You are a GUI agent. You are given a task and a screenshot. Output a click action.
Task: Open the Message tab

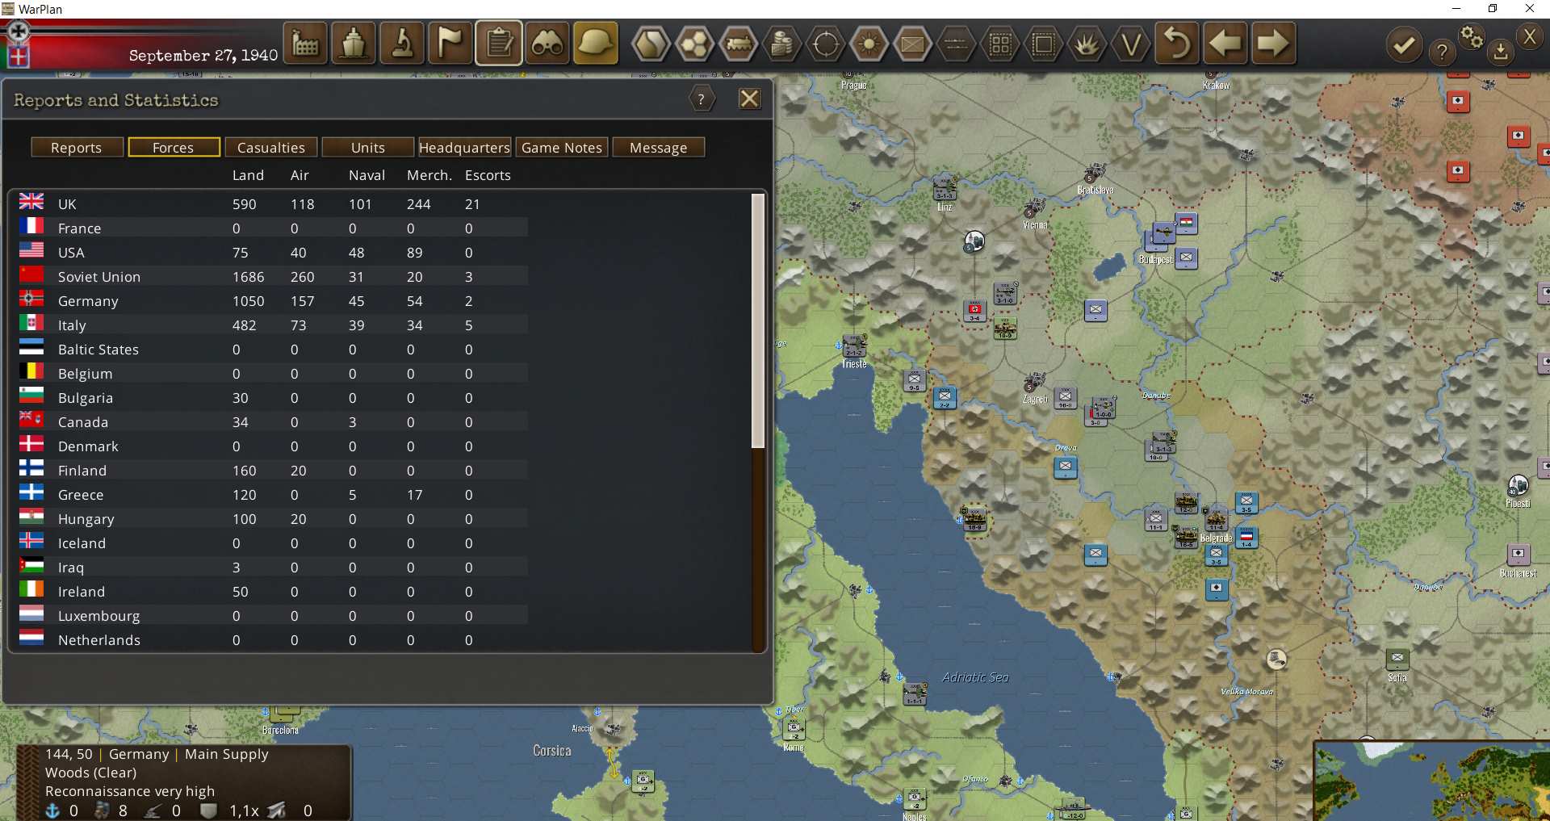(659, 148)
